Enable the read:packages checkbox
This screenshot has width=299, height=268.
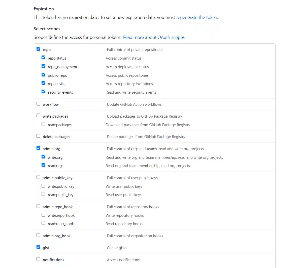coord(43,124)
